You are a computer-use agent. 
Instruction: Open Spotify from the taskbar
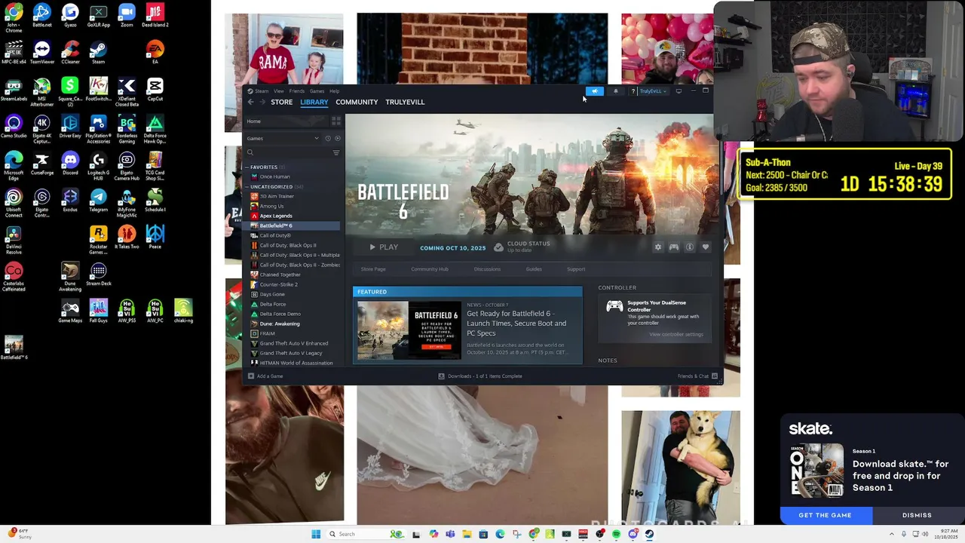[616, 534]
